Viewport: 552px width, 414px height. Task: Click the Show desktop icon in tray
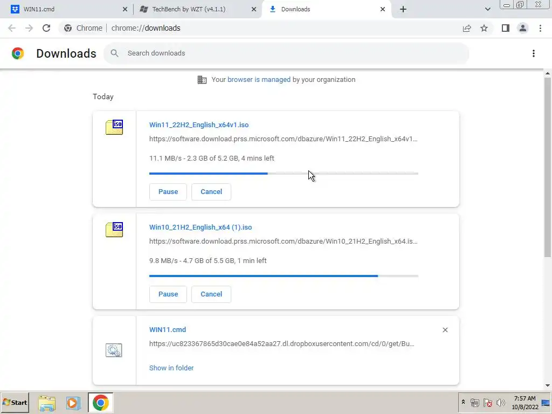click(546, 403)
